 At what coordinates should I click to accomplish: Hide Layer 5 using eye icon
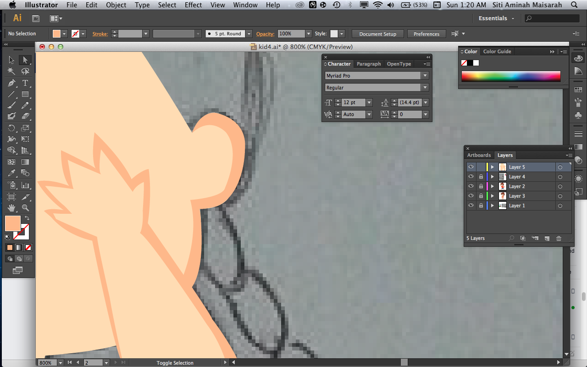pyautogui.click(x=471, y=167)
